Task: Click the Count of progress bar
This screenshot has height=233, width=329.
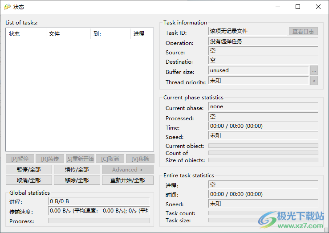Action: [263, 153]
